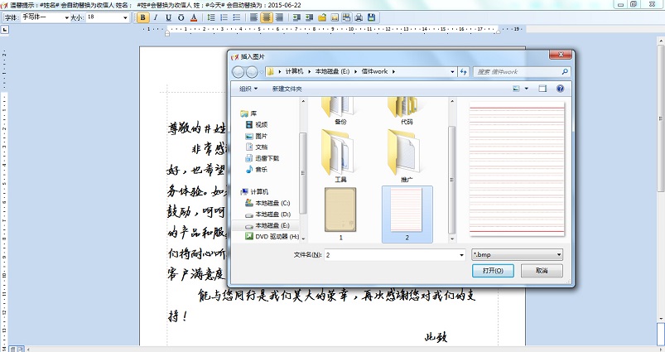Image resolution: width=665 pixels, height=352 pixels.
Task: Toggle italic formatting in the toolbar
Action: tap(156, 17)
